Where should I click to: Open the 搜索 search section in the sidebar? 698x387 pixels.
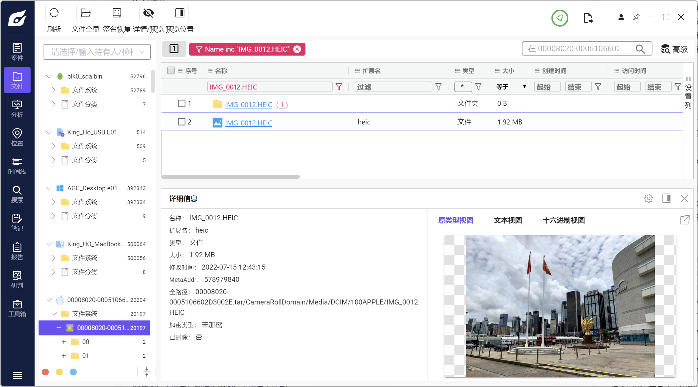17,194
